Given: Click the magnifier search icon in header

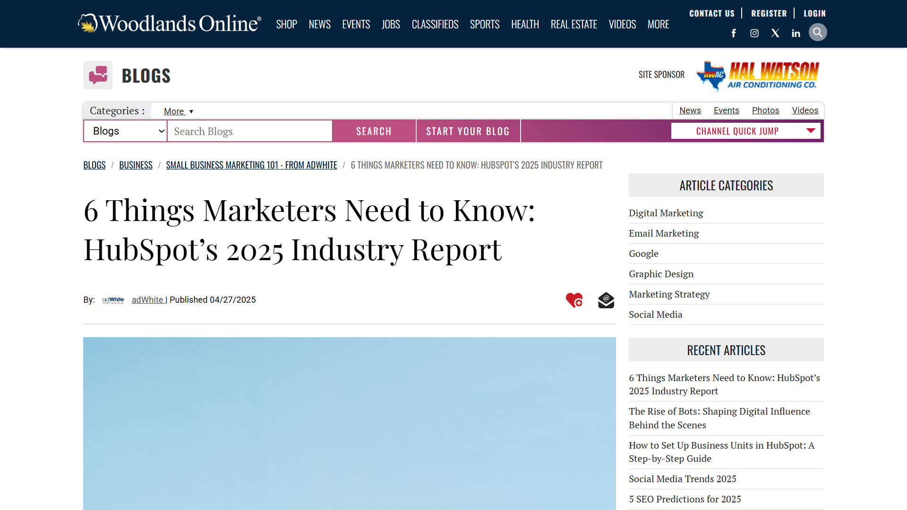Looking at the screenshot, I should tap(818, 32).
